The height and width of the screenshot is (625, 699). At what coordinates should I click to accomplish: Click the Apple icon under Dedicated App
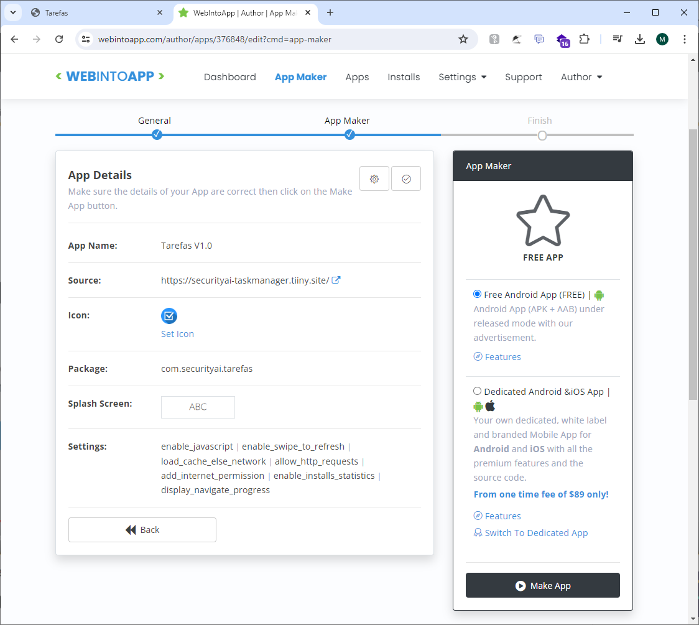490,405
